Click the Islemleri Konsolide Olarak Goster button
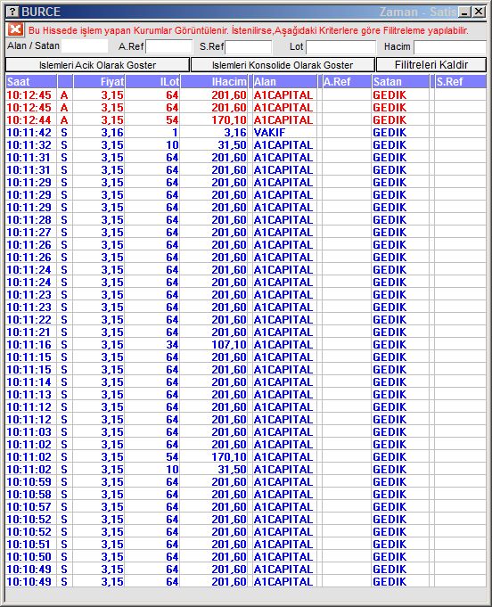The image size is (492, 607). pos(283,65)
